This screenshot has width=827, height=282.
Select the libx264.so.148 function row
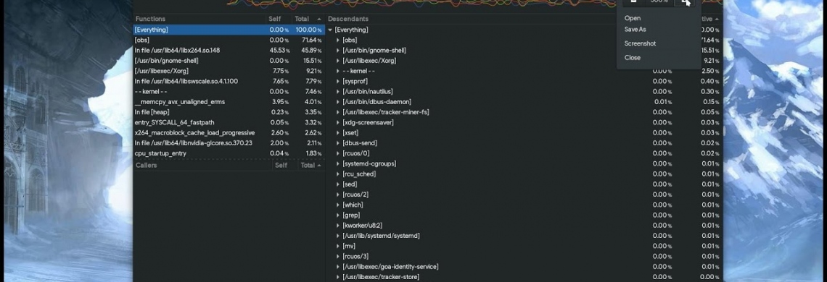[x=229, y=51]
